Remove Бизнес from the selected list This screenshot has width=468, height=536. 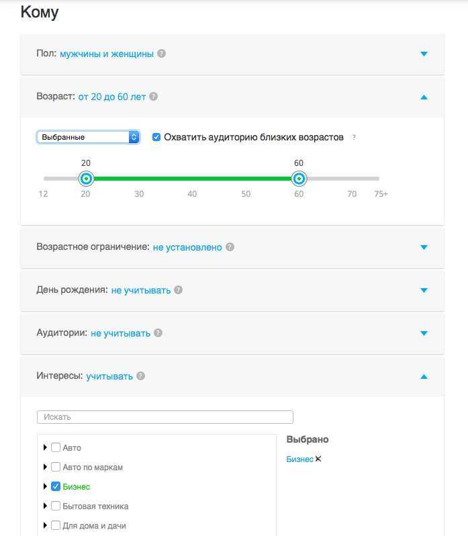pos(318,459)
